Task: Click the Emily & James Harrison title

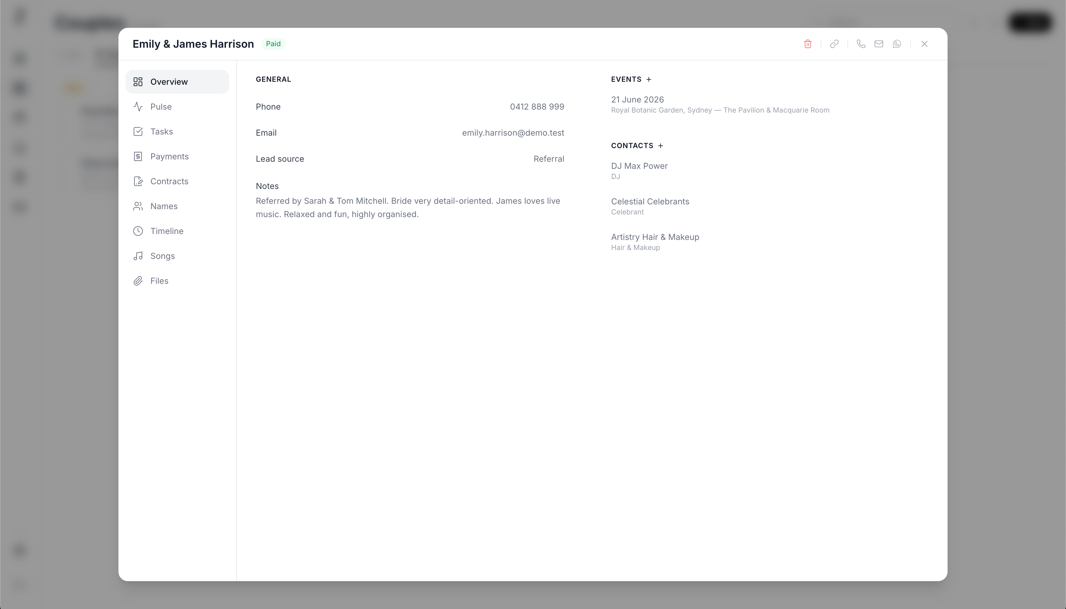Action: pyautogui.click(x=193, y=44)
